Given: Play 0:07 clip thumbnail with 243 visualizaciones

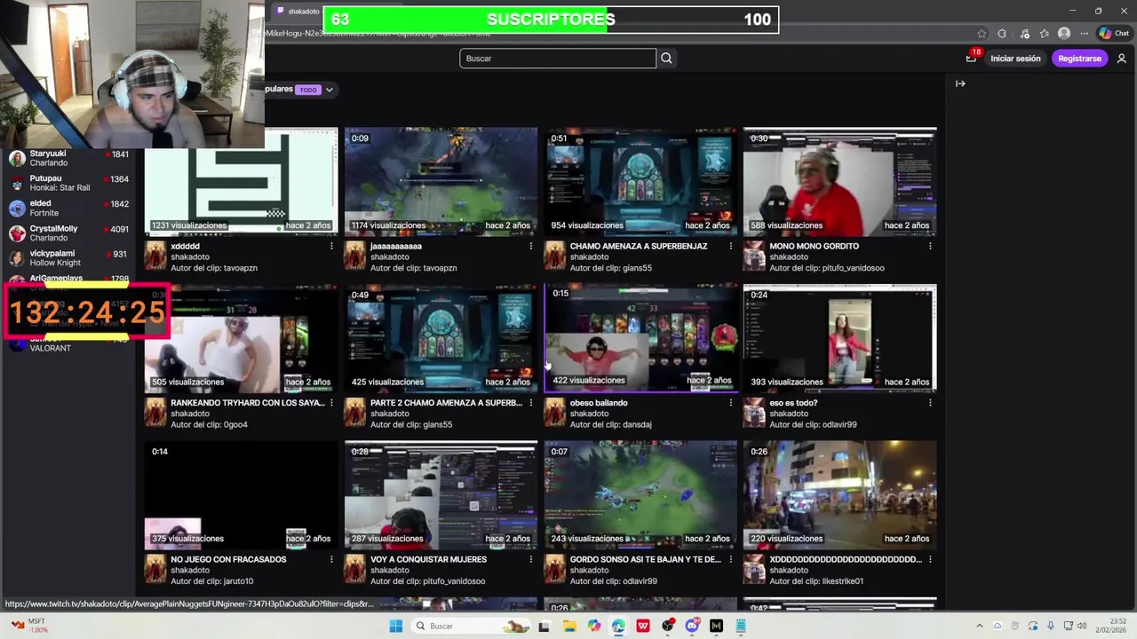Looking at the screenshot, I should pyautogui.click(x=640, y=494).
